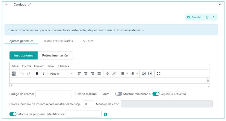Open the Textos personalizados tab
The height and width of the screenshot is (121, 226).
(58, 41)
